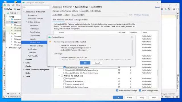Check Android SDK Platform 17

[x=65, y=81]
